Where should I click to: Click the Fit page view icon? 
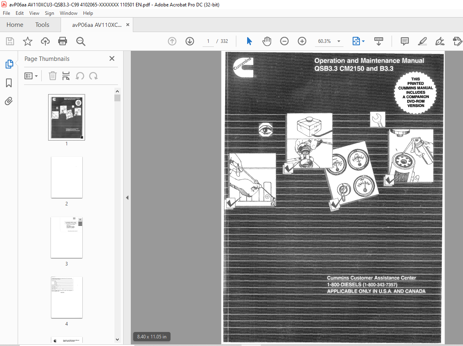(x=356, y=41)
